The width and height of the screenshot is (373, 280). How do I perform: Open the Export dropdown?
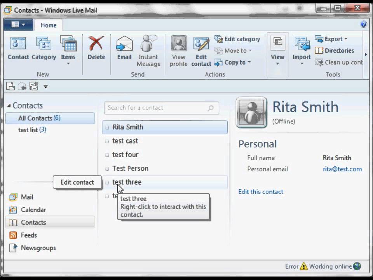pos(331,39)
